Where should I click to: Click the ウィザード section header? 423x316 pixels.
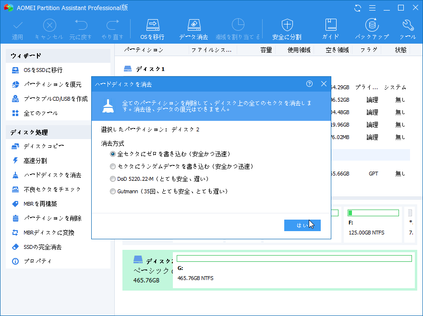coord(58,56)
